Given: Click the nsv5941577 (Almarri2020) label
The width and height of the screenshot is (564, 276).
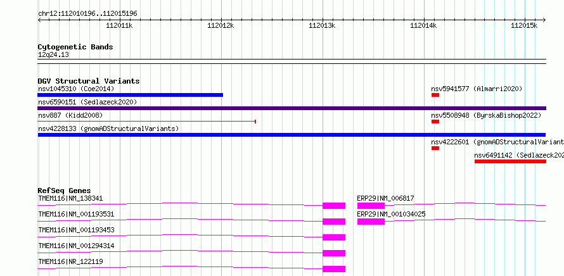Looking at the screenshot, I should (x=477, y=89).
